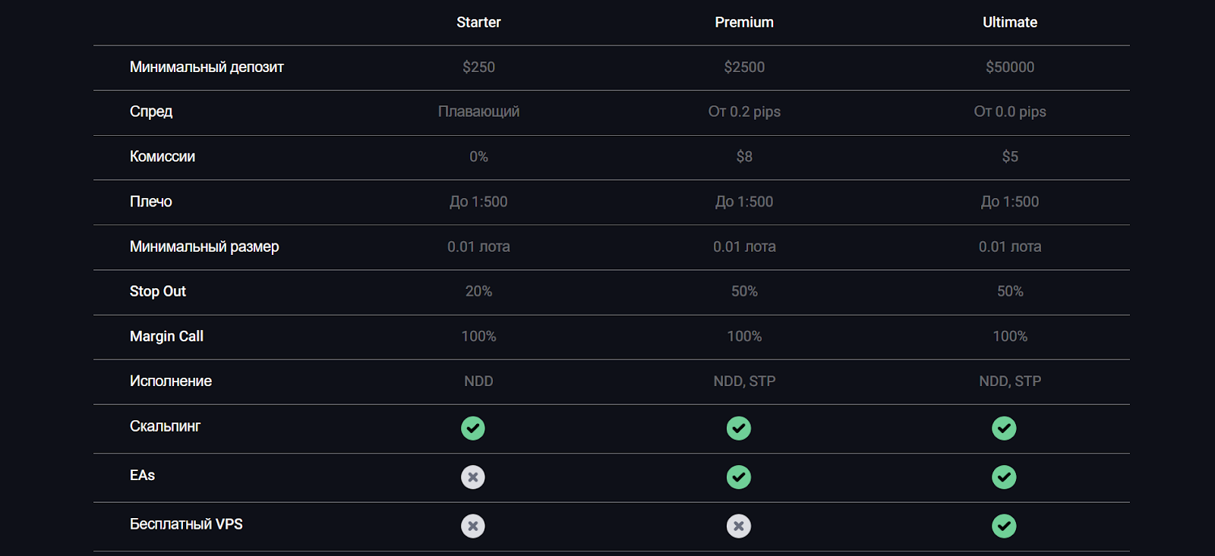Click the green EAs checkmark under Ultimate
Viewport: 1215px width, 556px height.
coord(1004,477)
